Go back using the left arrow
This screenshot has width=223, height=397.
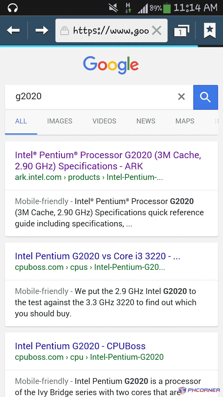coord(13,30)
